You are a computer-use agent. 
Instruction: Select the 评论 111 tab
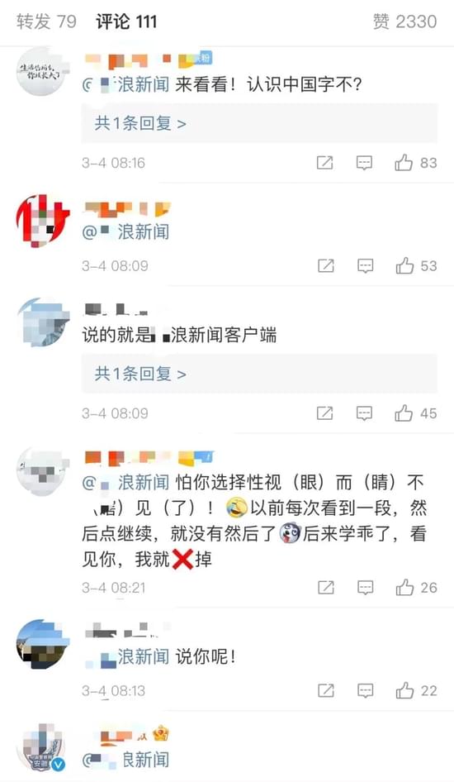(x=126, y=21)
